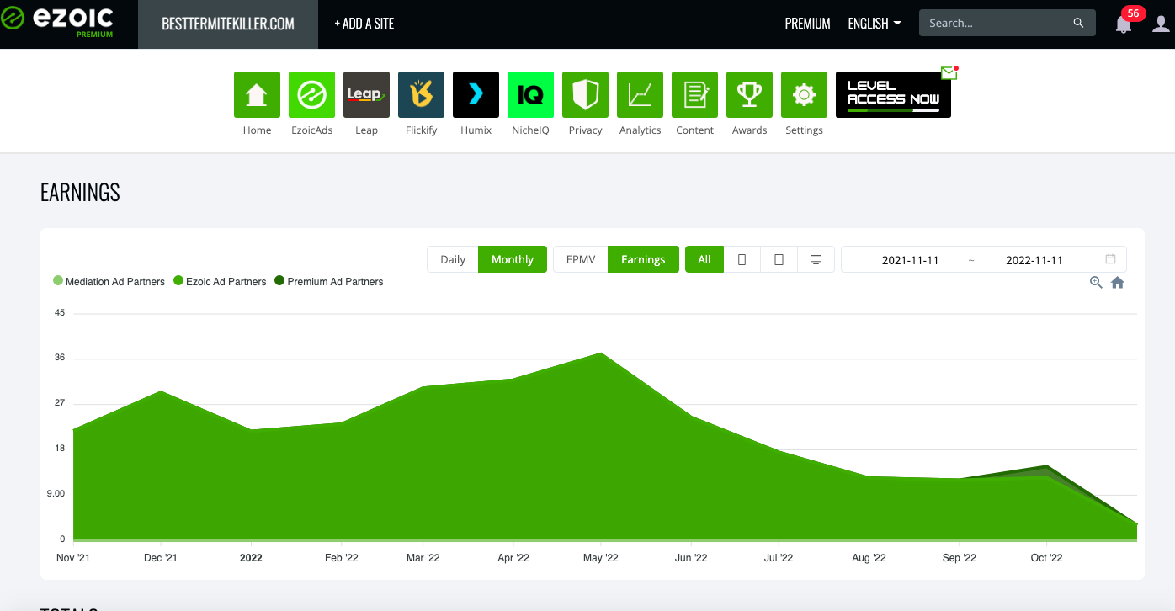Click the Sep '22 axis label

959,558
